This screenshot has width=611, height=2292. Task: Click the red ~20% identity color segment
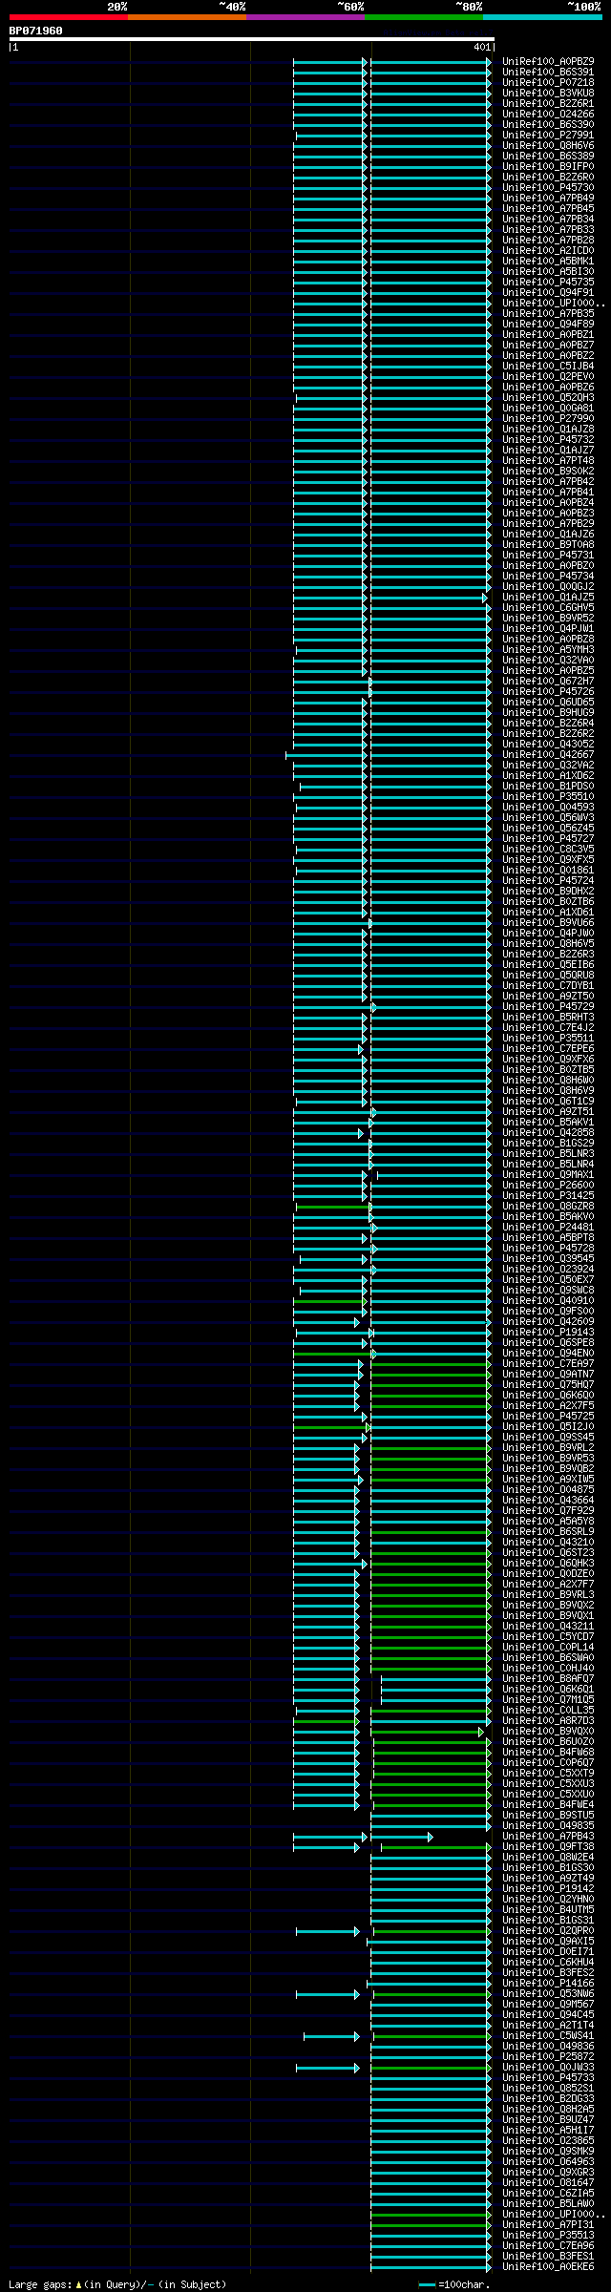[69, 17]
